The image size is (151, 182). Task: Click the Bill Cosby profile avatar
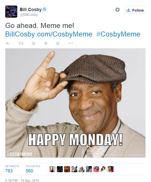coord(11,12)
